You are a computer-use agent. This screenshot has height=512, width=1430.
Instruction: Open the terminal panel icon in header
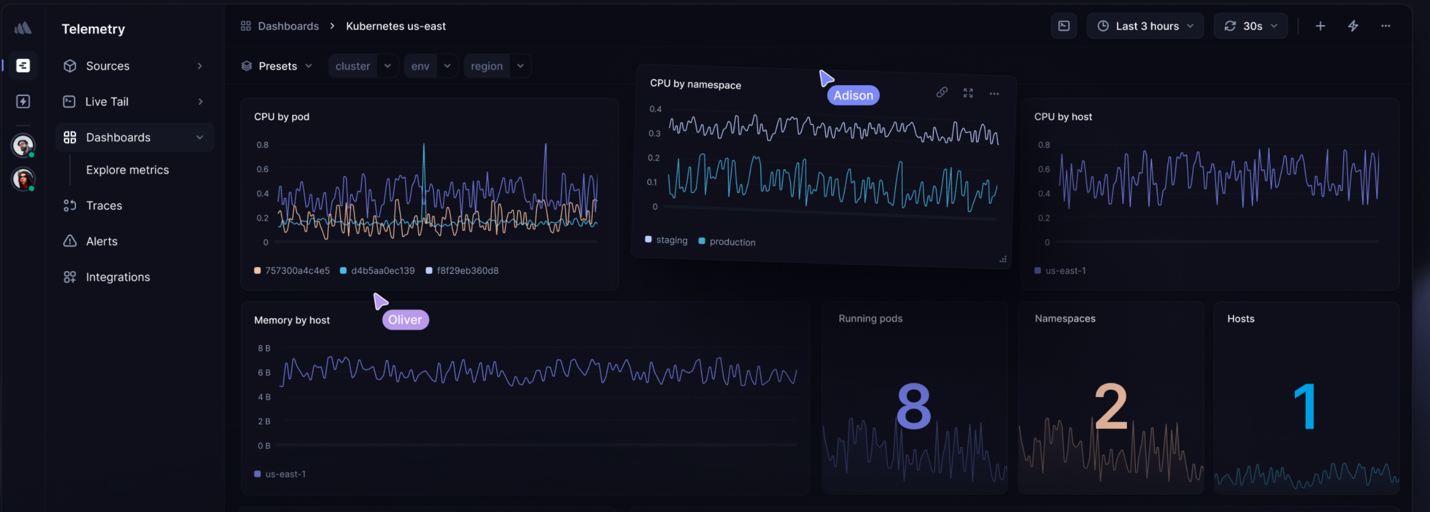point(1063,26)
